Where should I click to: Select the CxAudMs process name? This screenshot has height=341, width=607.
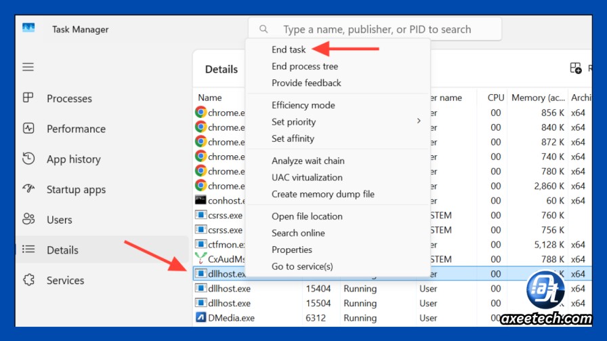[x=226, y=259]
